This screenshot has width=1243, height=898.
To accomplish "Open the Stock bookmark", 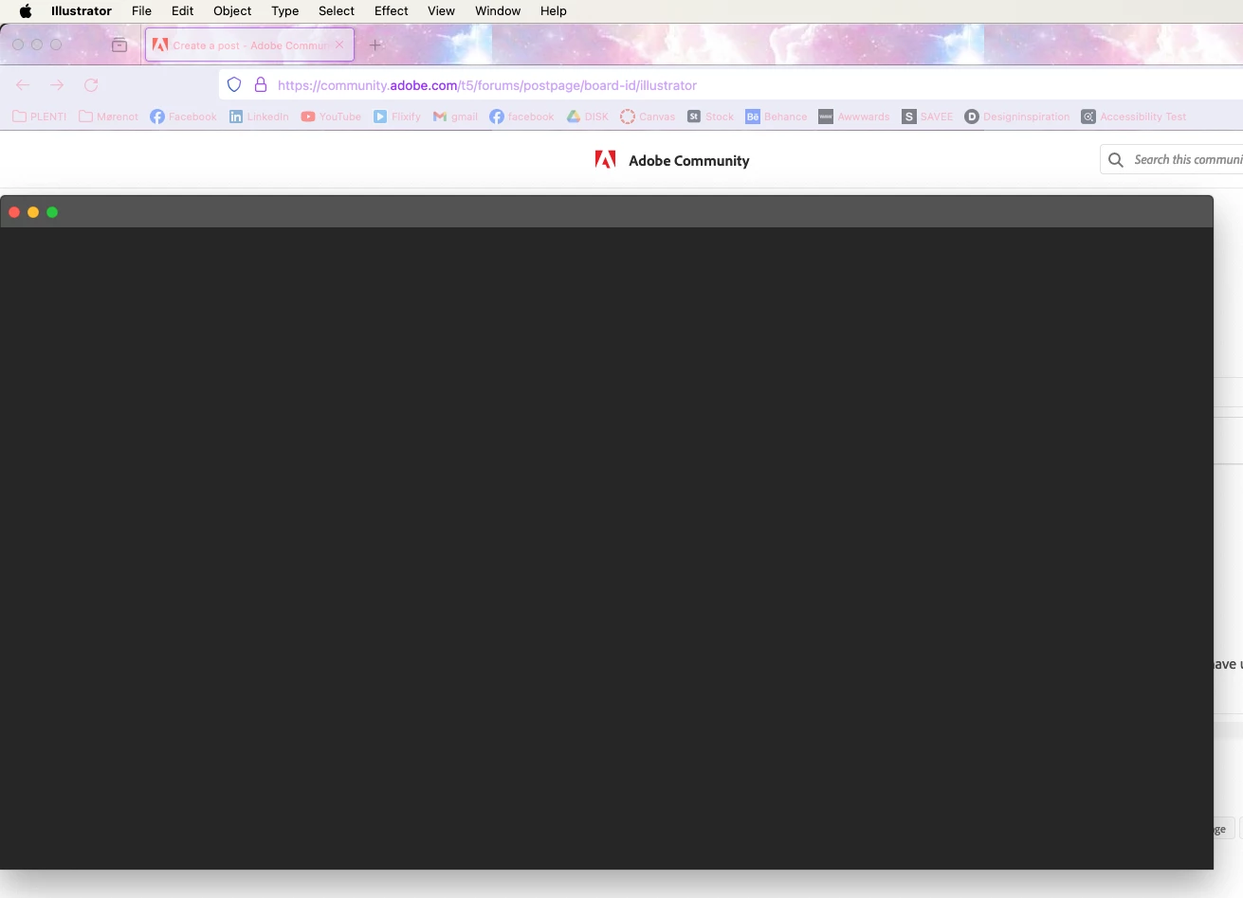I will (x=710, y=117).
